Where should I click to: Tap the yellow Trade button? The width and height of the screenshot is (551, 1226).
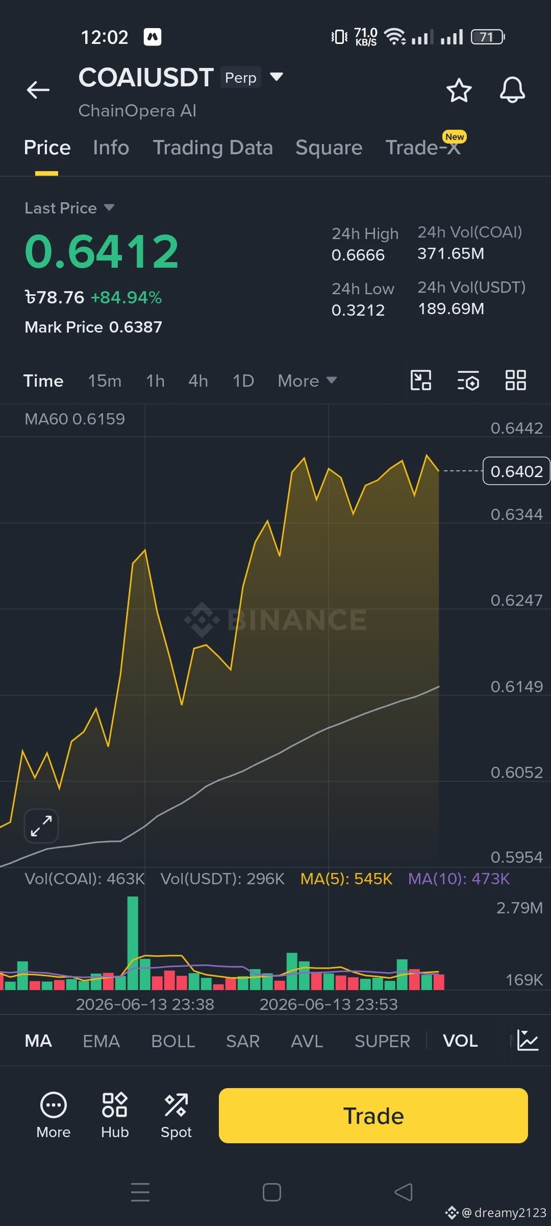[373, 1116]
